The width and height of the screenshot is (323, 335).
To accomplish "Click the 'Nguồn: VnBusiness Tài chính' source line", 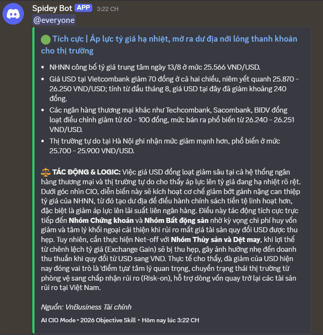I will click(x=86, y=307).
